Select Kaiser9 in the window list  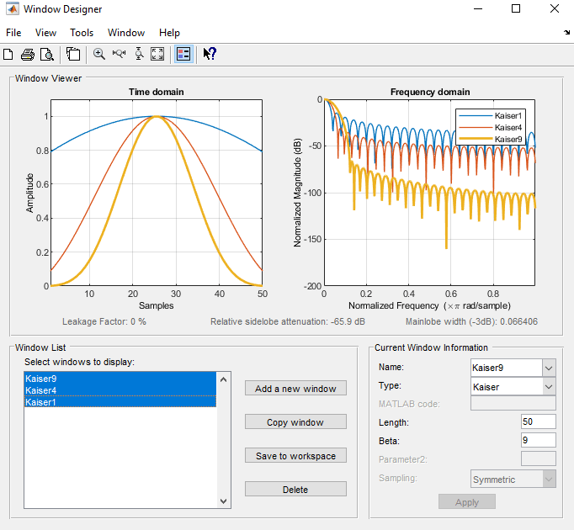(40, 379)
